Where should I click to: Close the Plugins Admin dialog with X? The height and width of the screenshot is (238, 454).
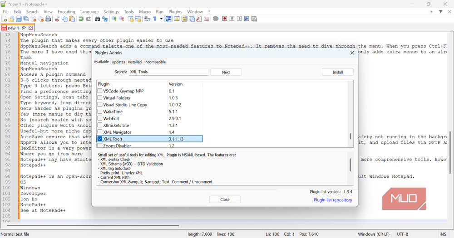[352, 53]
